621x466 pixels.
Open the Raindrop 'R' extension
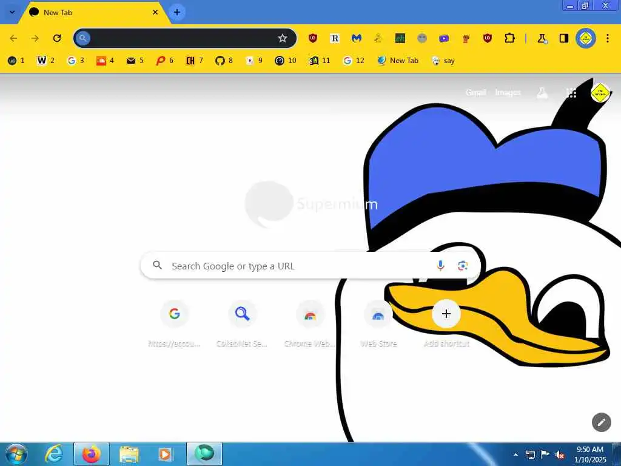[335, 38]
